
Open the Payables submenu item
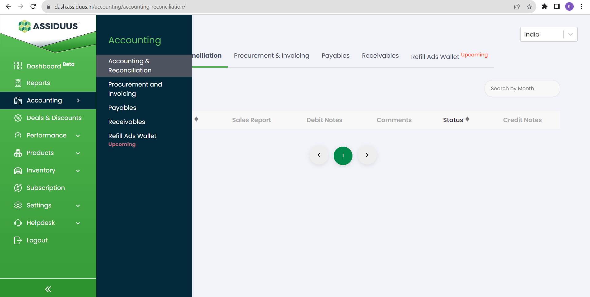(x=122, y=107)
